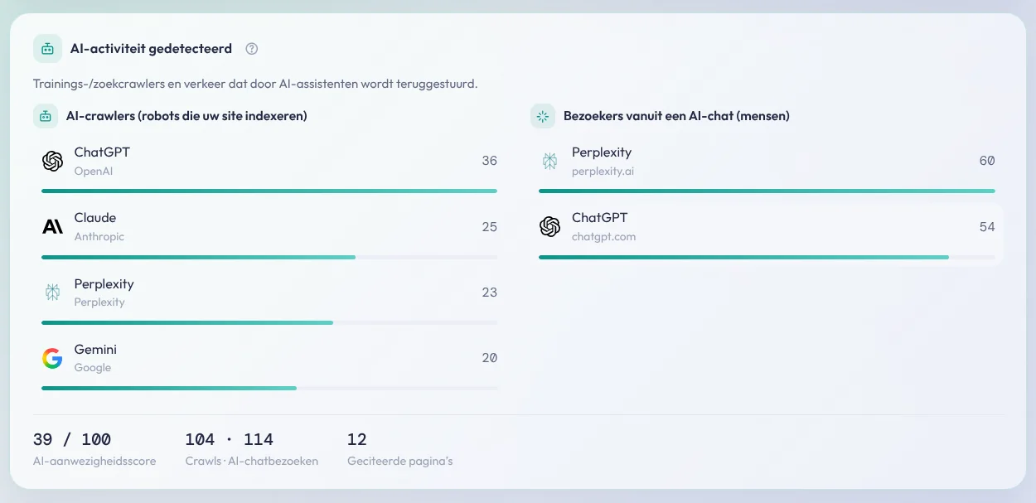This screenshot has width=1036, height=503.
Task: Click the Google logo next to Gemini
Action: coord(52,358)
